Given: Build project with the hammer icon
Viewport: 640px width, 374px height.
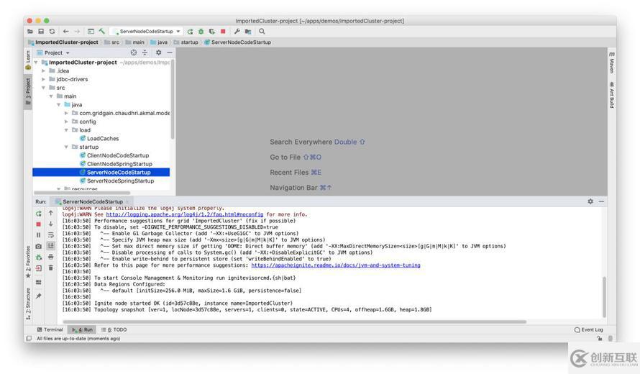Looking at the screenshot, I should (x=102, y=32).
